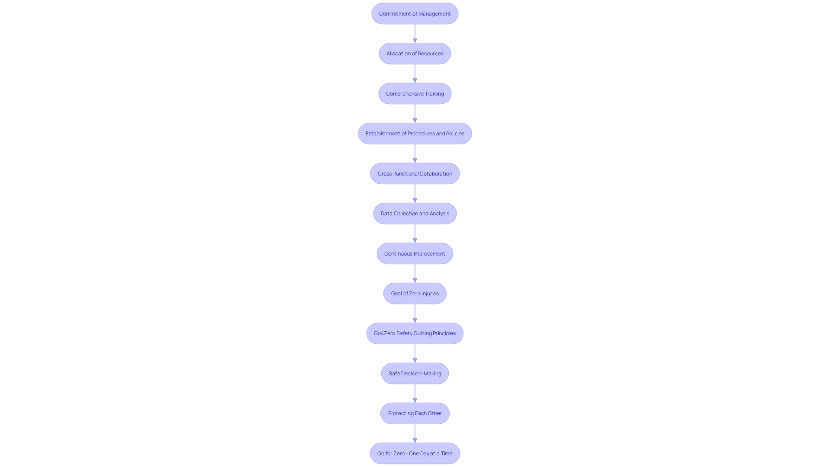
Task: Click the Go for Zero - One Day at a Time node
Action: (415, 453)
